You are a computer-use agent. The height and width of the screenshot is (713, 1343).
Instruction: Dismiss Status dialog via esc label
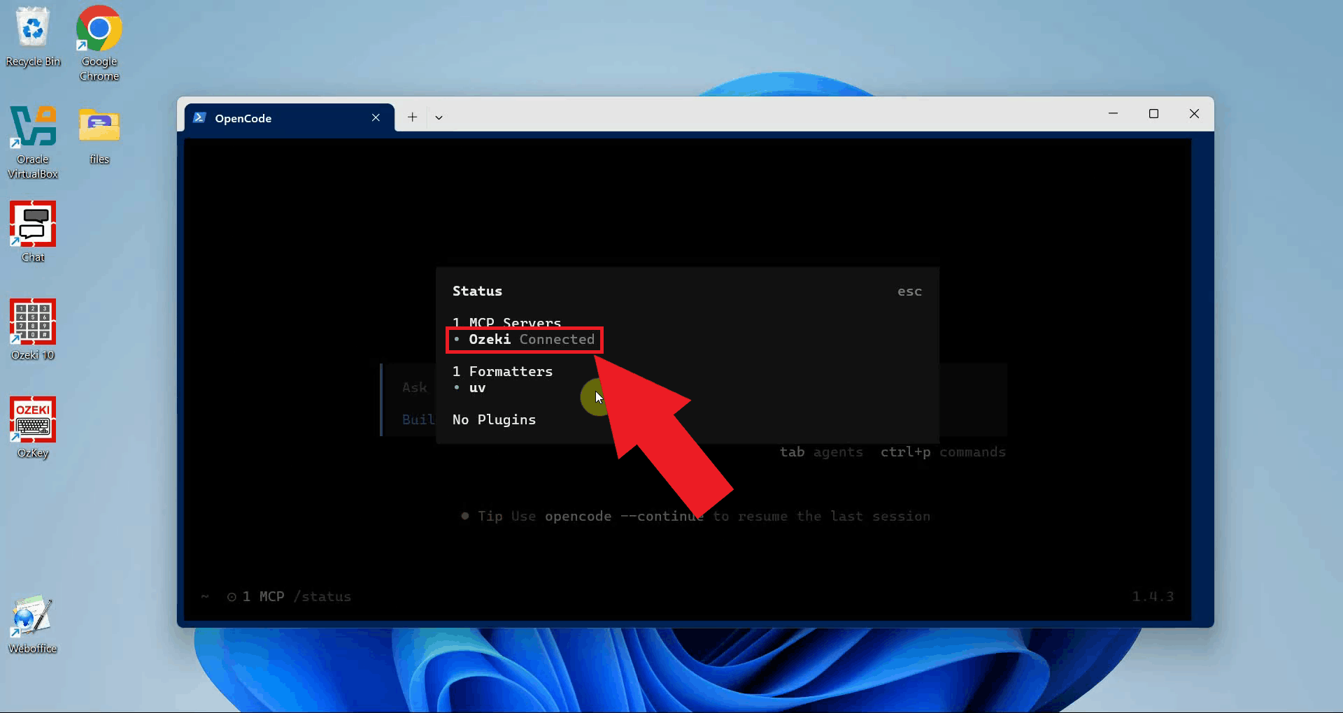point(909,291)
